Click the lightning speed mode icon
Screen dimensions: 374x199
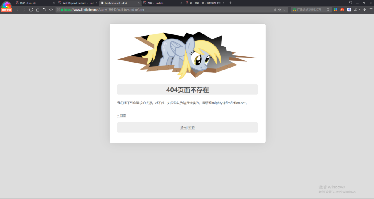click(x=275, y=10)
